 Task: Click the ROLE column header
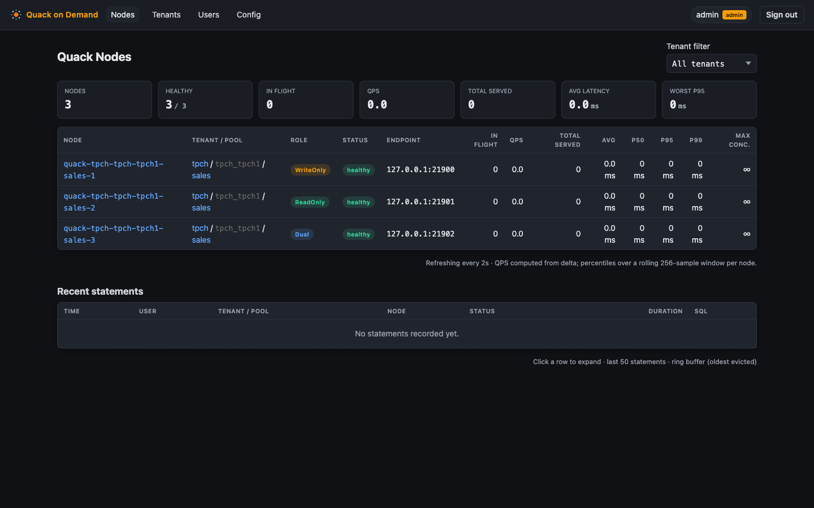coord(299,140)
